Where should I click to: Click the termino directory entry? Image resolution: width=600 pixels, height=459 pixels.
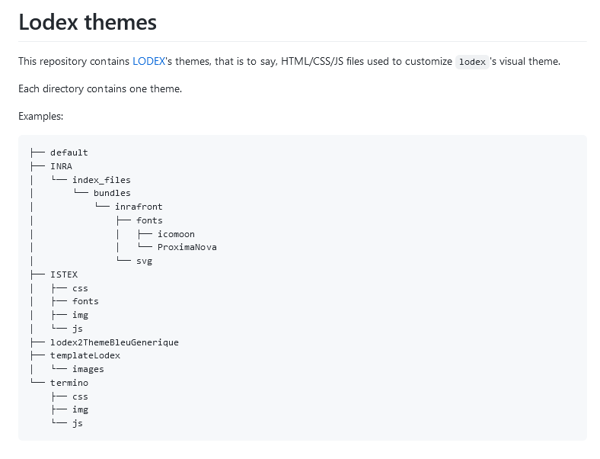[69, 383]
